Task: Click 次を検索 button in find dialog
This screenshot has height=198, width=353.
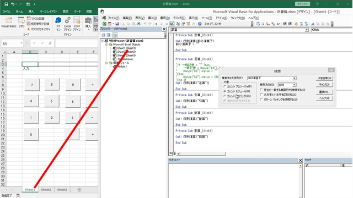Action: point(324,78)
